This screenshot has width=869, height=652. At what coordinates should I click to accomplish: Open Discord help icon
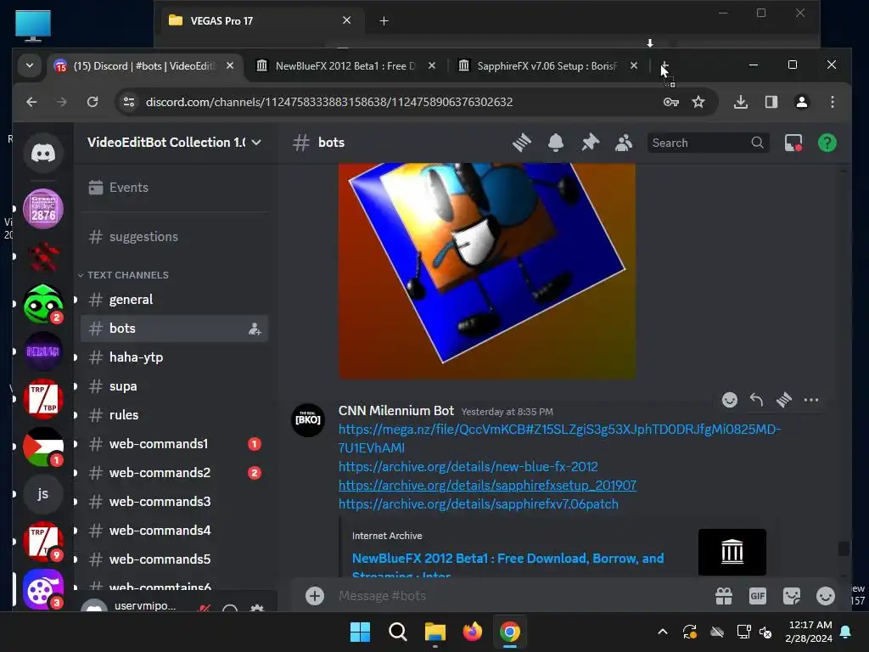(x=827, y=143)
